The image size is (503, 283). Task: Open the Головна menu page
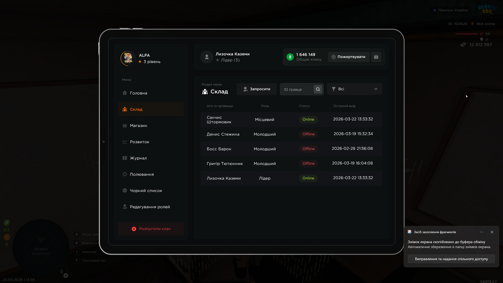[x=151, y=93]
